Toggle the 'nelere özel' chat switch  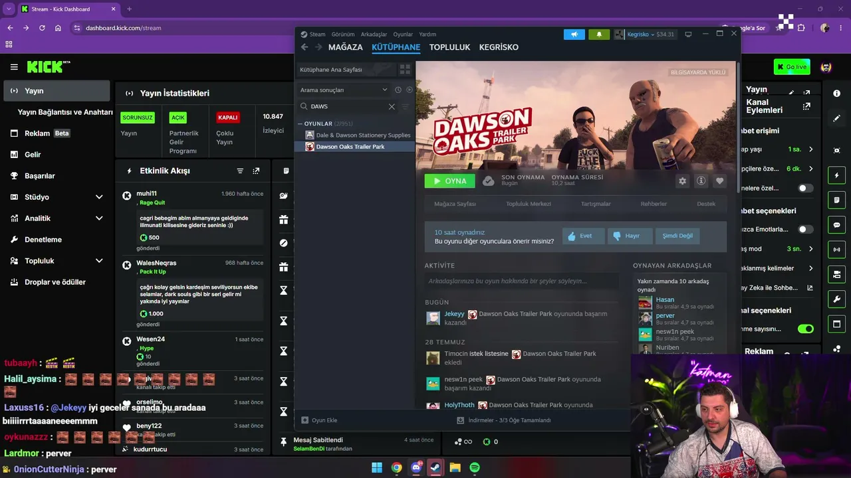tap(805, 189)
